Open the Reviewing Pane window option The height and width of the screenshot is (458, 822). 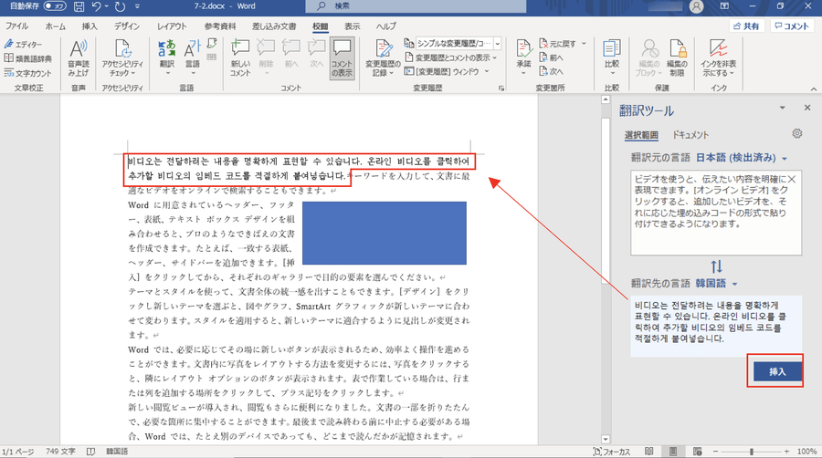pos(447,72)
